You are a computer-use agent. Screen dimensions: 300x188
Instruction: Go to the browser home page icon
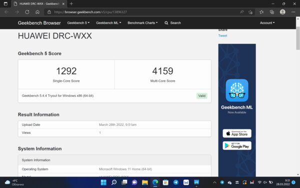tap(37, 12)
